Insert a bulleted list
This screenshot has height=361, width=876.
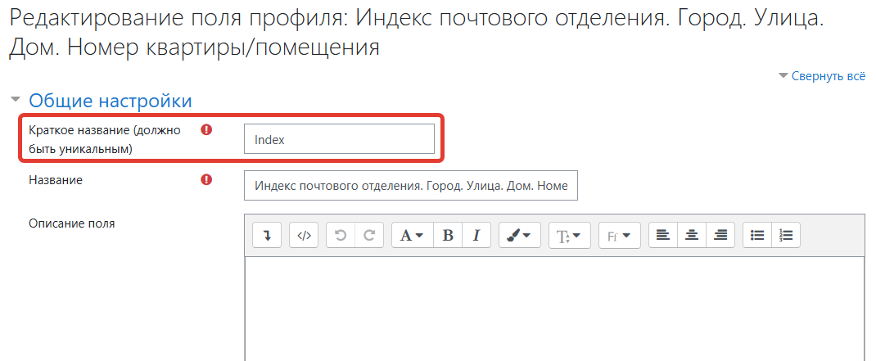coord(757,235)
